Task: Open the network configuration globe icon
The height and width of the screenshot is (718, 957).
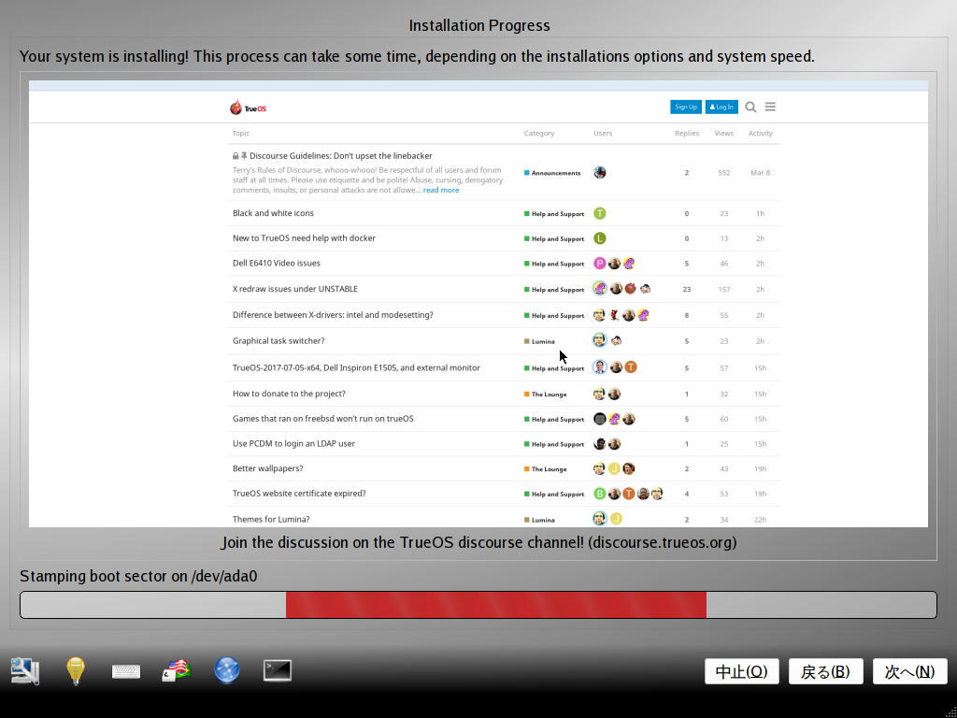Action: pyautogui.click(x=227, y=670)
